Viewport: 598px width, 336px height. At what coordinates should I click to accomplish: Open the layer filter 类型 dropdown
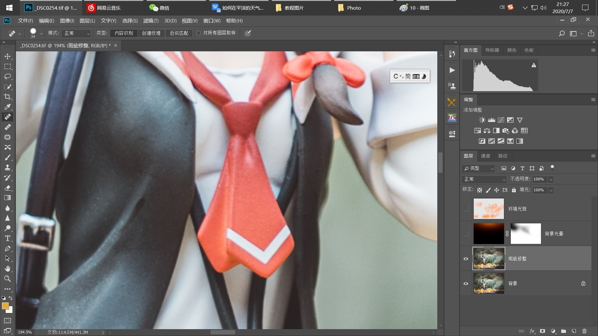click(x=478, y=168)
